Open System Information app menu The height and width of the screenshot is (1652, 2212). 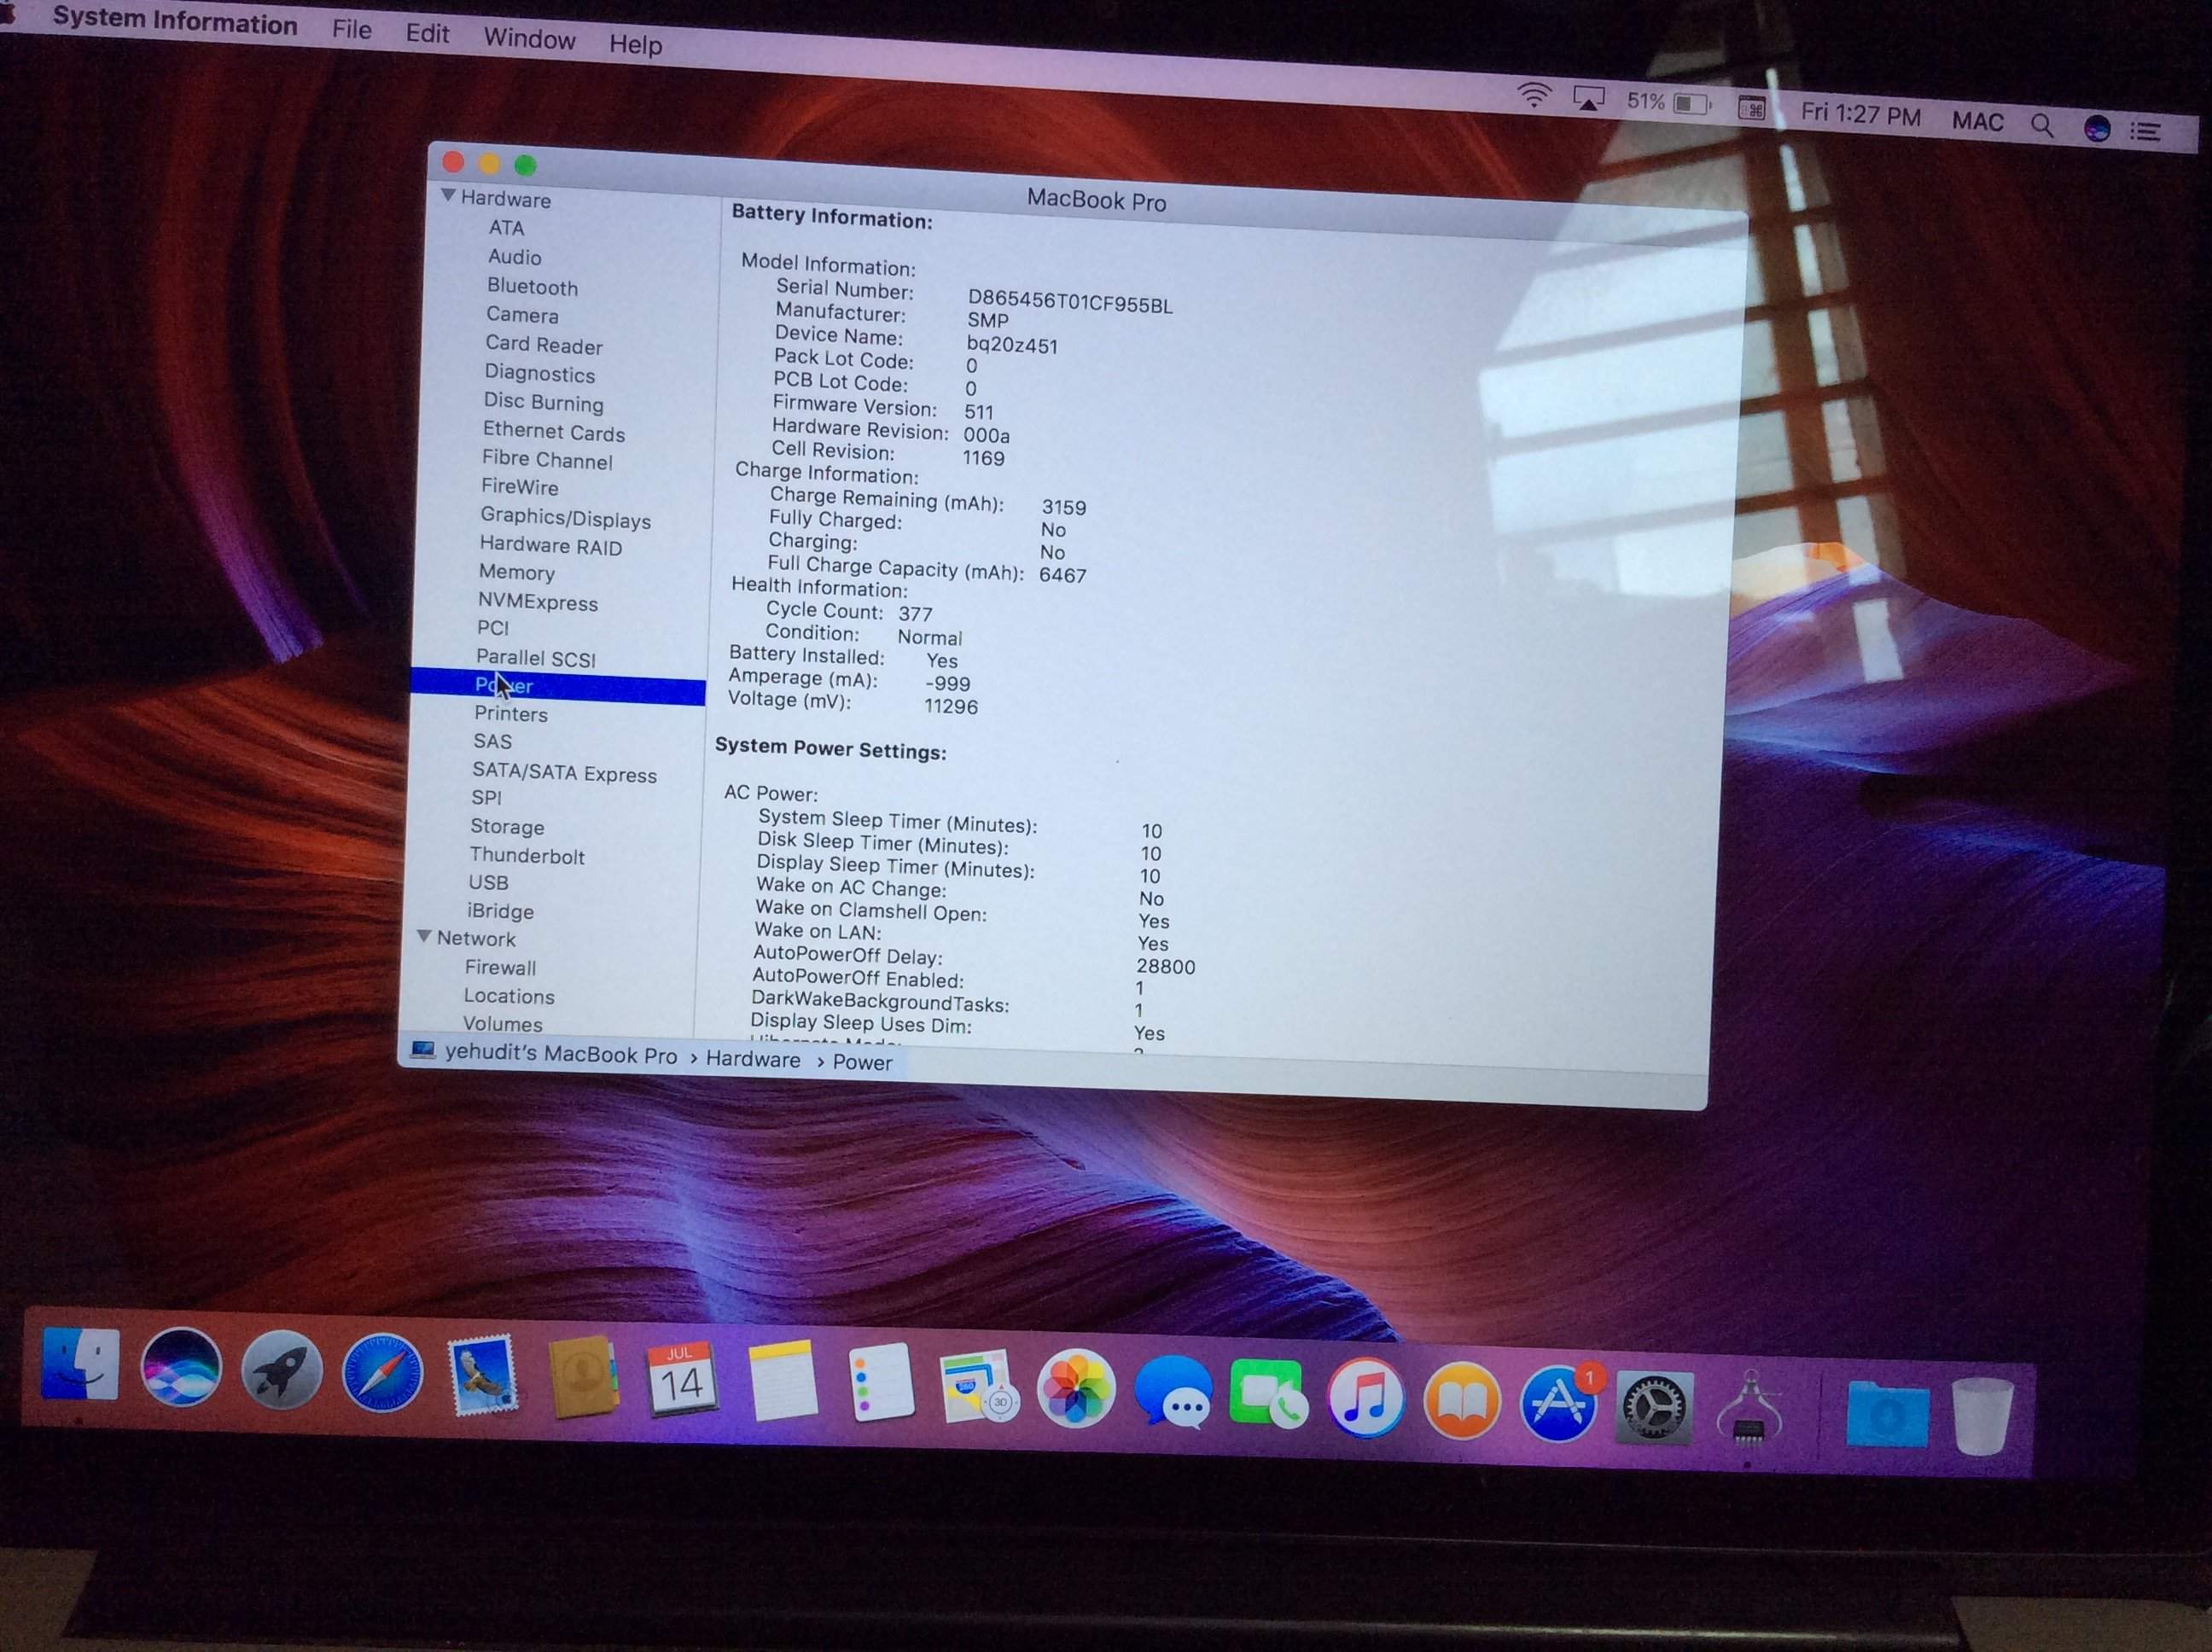pyautogui.click(x=175, y=21)
